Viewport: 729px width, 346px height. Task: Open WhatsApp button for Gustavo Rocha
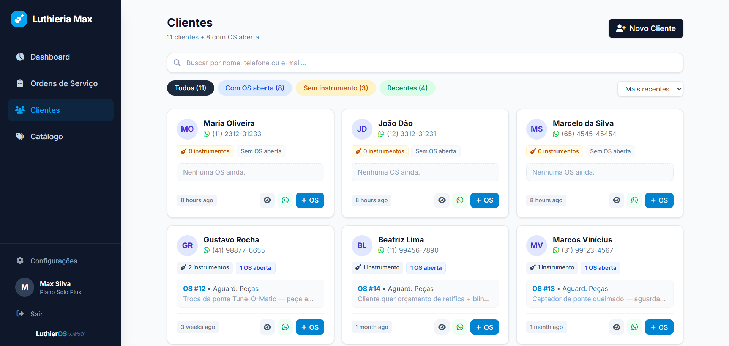[x=285, y=327]
